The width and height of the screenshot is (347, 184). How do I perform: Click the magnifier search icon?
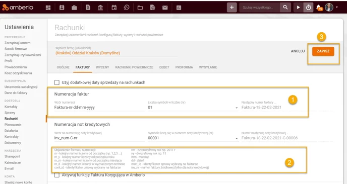[285, 7]
